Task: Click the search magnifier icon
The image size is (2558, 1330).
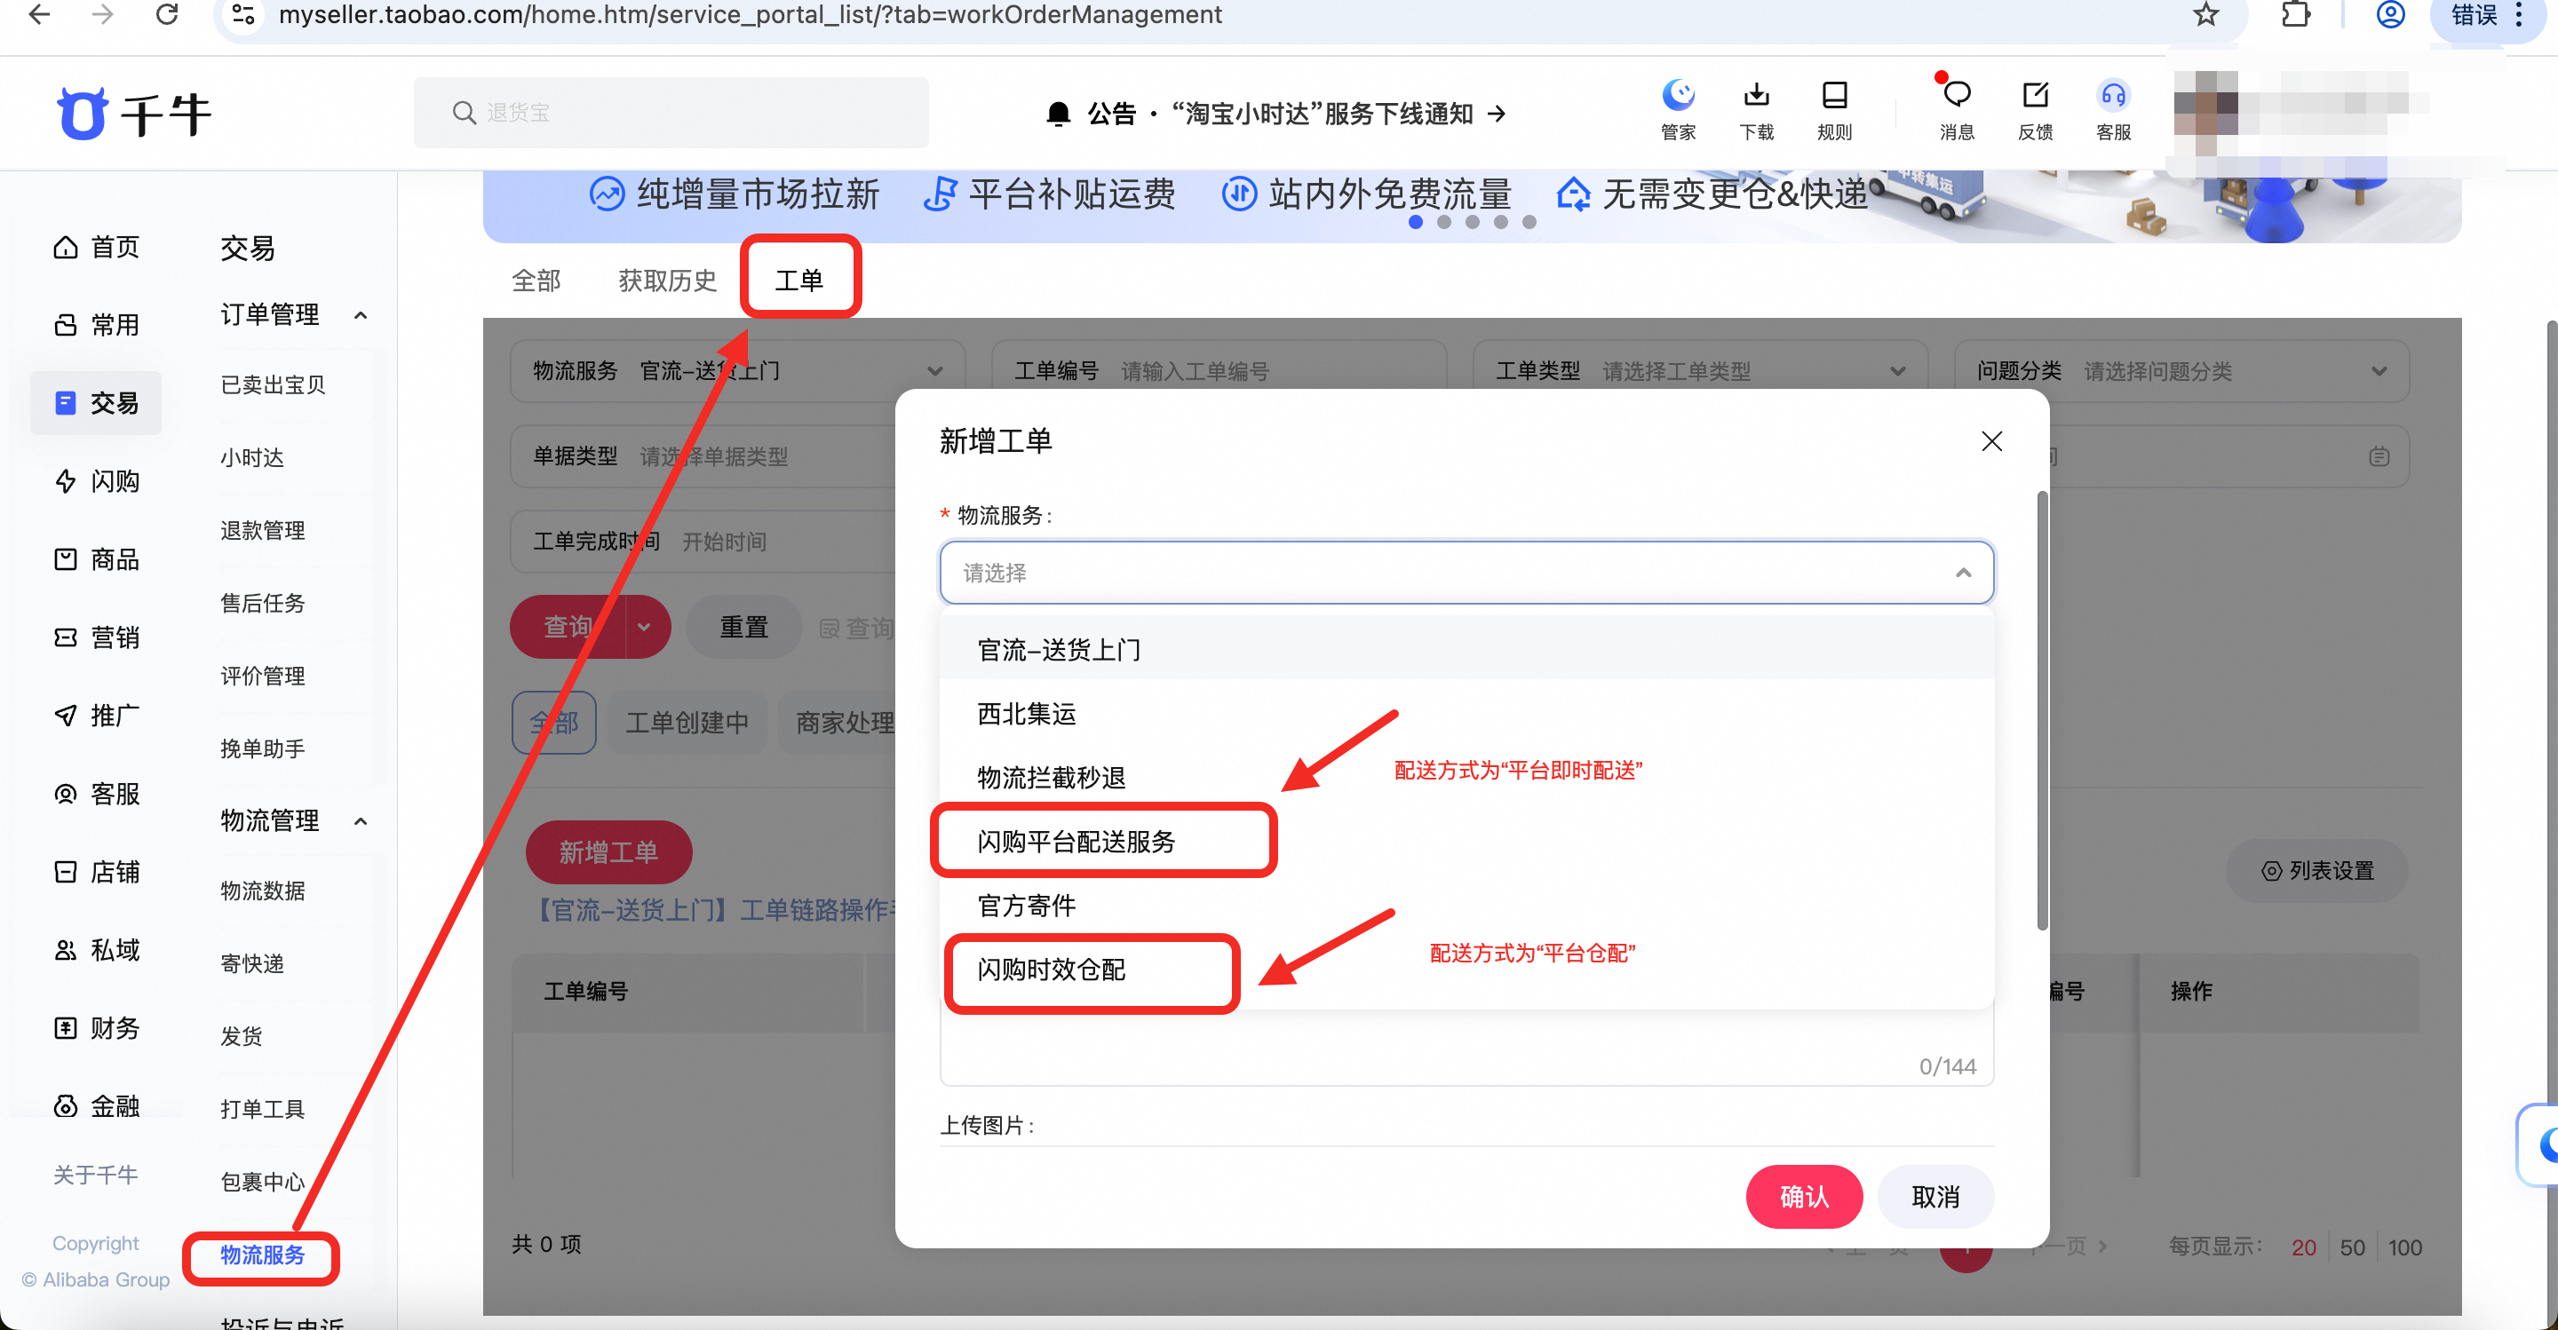Action: [x=464, y=112]
